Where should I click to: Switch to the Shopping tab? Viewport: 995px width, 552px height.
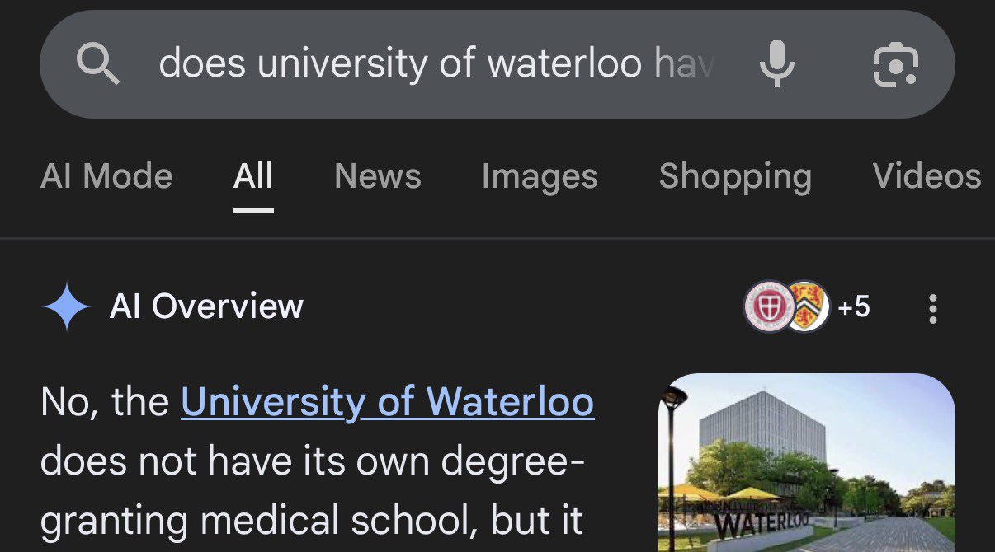[x=735, y=176]
